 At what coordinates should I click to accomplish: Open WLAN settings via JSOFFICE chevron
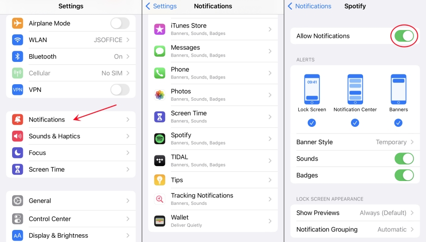click(x=128, y=40)
